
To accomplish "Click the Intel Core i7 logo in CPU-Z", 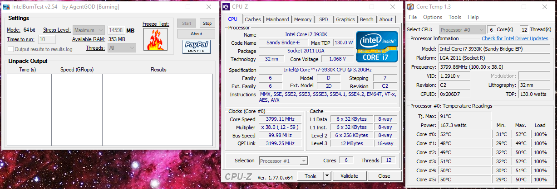I will tap(376, 46).
